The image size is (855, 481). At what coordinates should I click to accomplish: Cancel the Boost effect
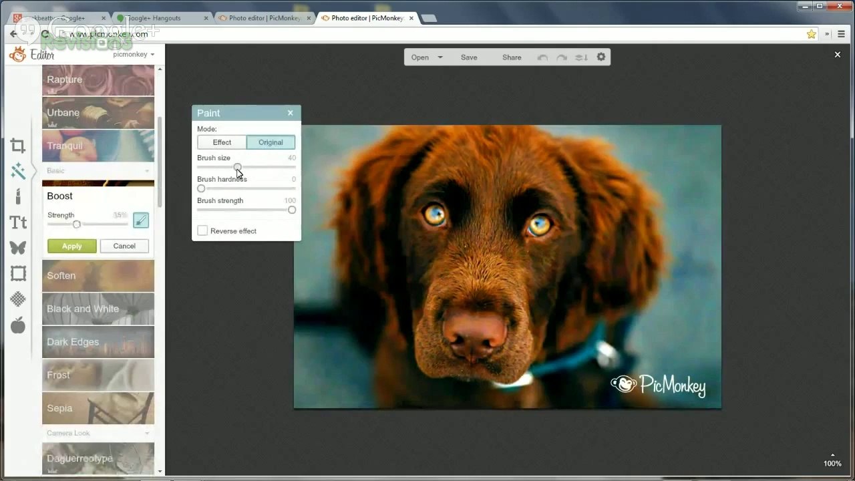pyautogui.click(x=124, y=246)
